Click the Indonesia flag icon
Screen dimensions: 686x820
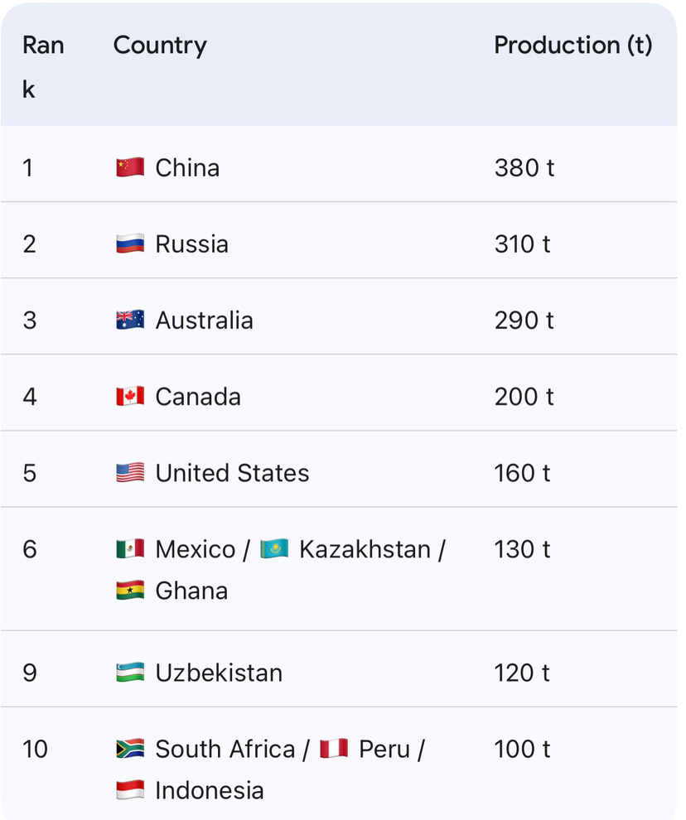(130, 790)
